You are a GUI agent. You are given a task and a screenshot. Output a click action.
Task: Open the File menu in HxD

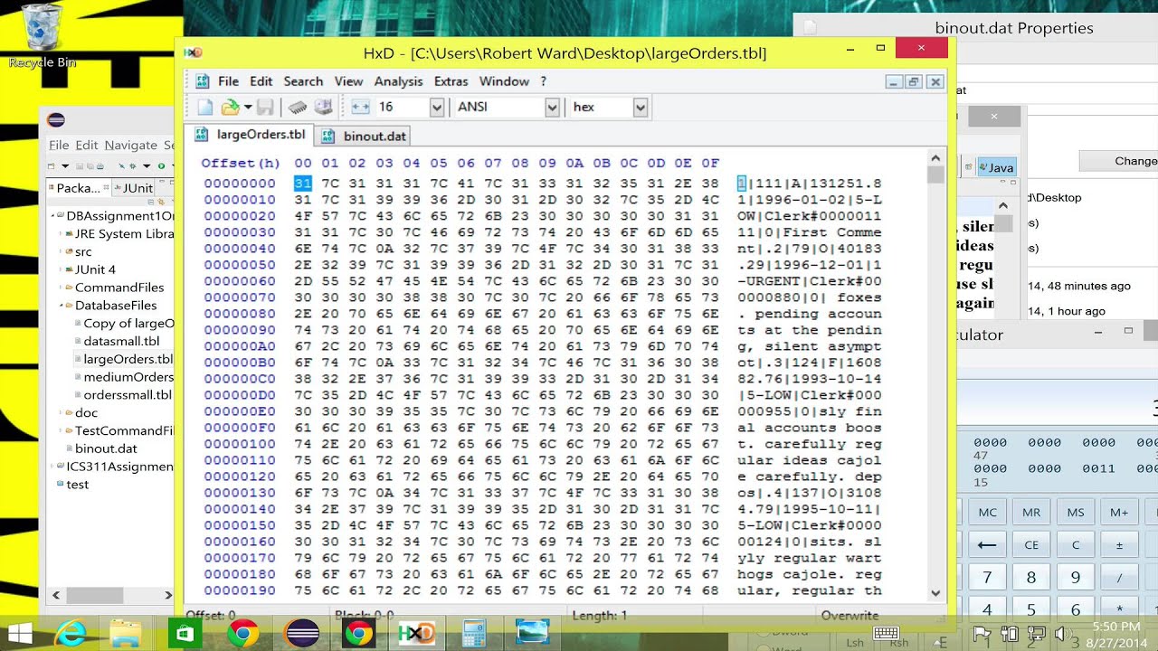(x=228, y=81)
